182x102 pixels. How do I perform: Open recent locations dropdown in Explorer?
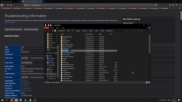[x=51, y=31]
